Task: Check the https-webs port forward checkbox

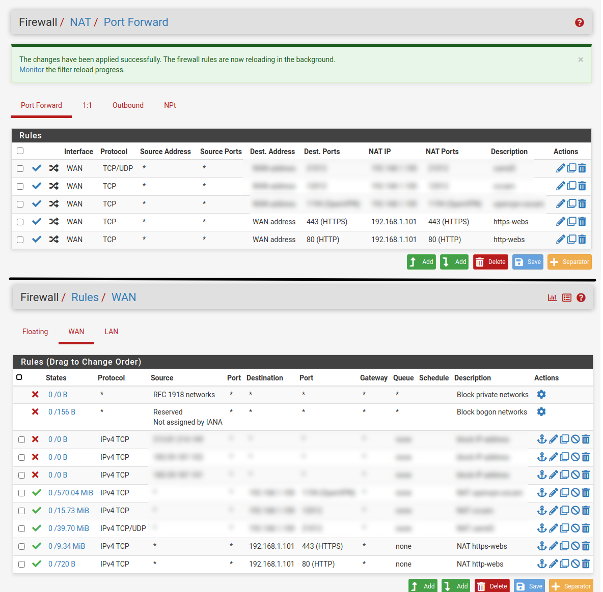Action: 20,222
